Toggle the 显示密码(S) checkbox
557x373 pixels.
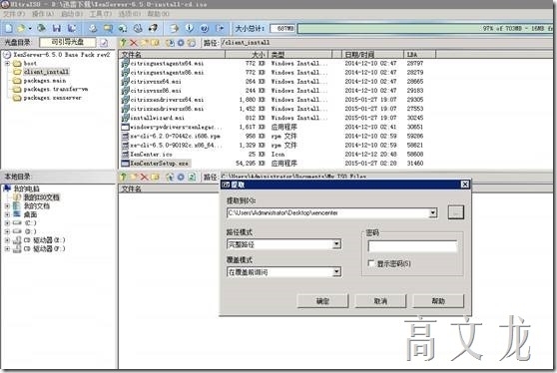371,263
